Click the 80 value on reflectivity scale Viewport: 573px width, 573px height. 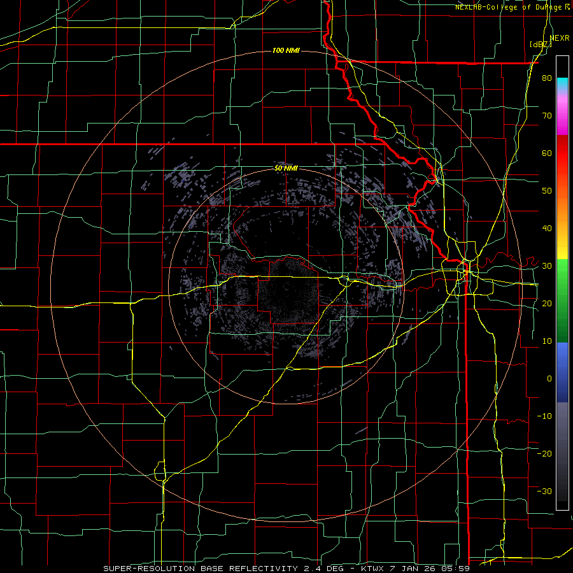click(x=547, y=78)
